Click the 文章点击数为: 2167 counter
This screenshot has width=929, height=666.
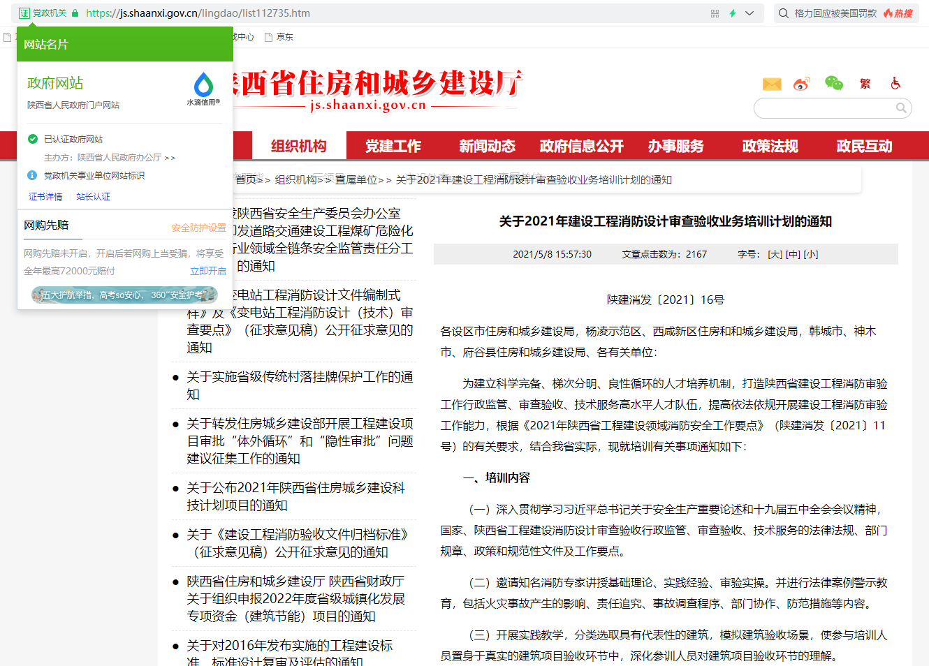(x=664, y=255)
